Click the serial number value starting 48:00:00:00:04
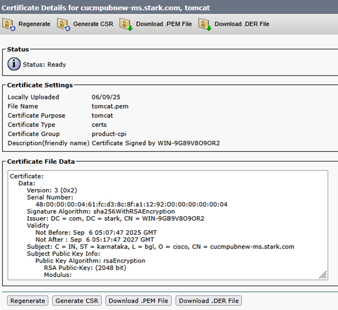This screenshot has width=338, height=310. click(x=131, y=204)
